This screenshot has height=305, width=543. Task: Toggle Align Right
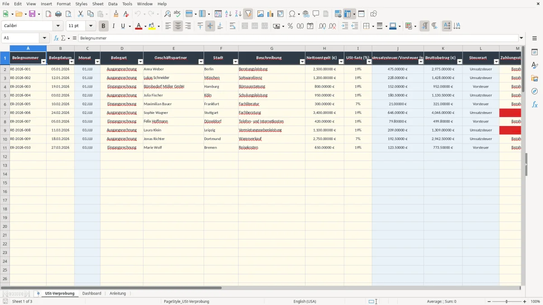tap(188, 26)
